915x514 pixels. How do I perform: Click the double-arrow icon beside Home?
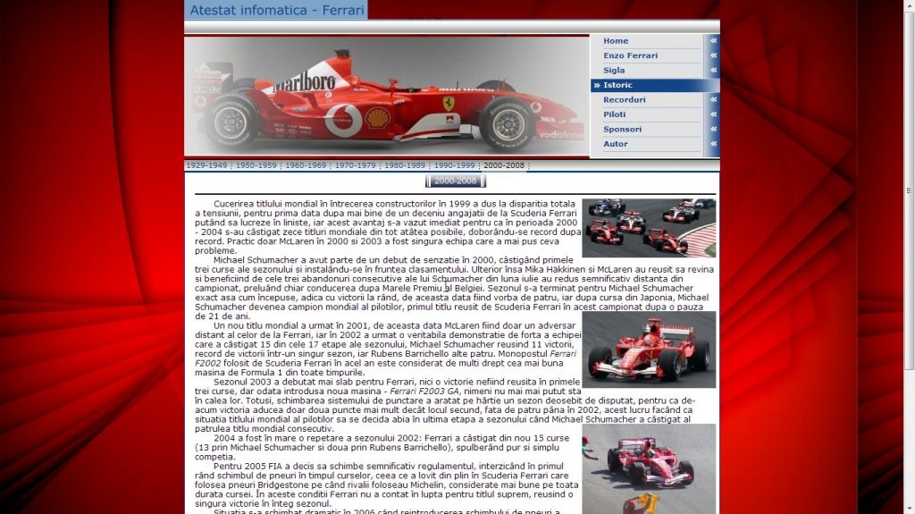coord(713,41)
